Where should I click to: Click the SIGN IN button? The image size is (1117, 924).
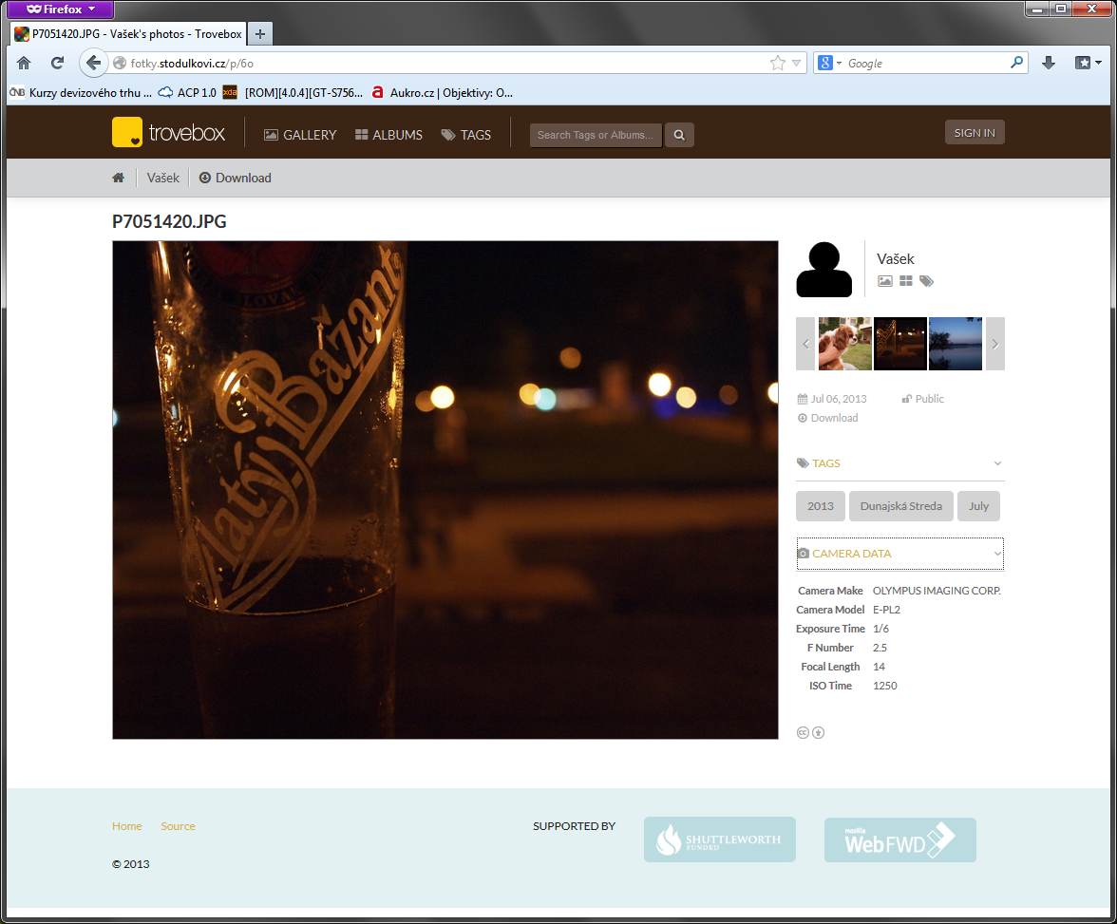975,133
